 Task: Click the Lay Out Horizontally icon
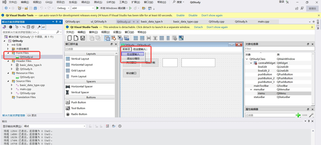pos(136,38)
